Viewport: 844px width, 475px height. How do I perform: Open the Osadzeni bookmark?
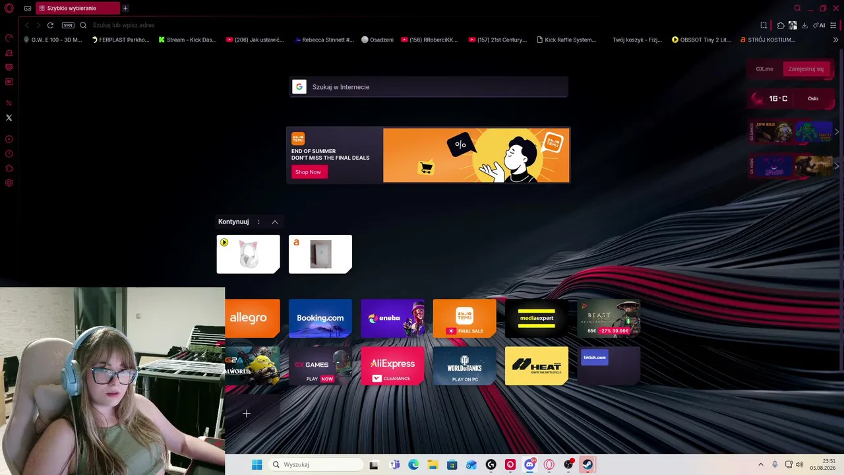click(378, 40)
